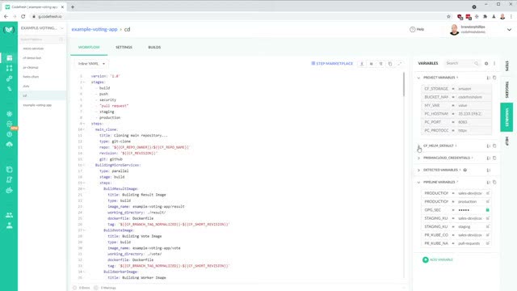Image resolution: width=517 pixels, height=291 pixels.
Task: Open the Kubernetes wheel sidebar icon
Action: pyautogui.click(x=9, y=114)
